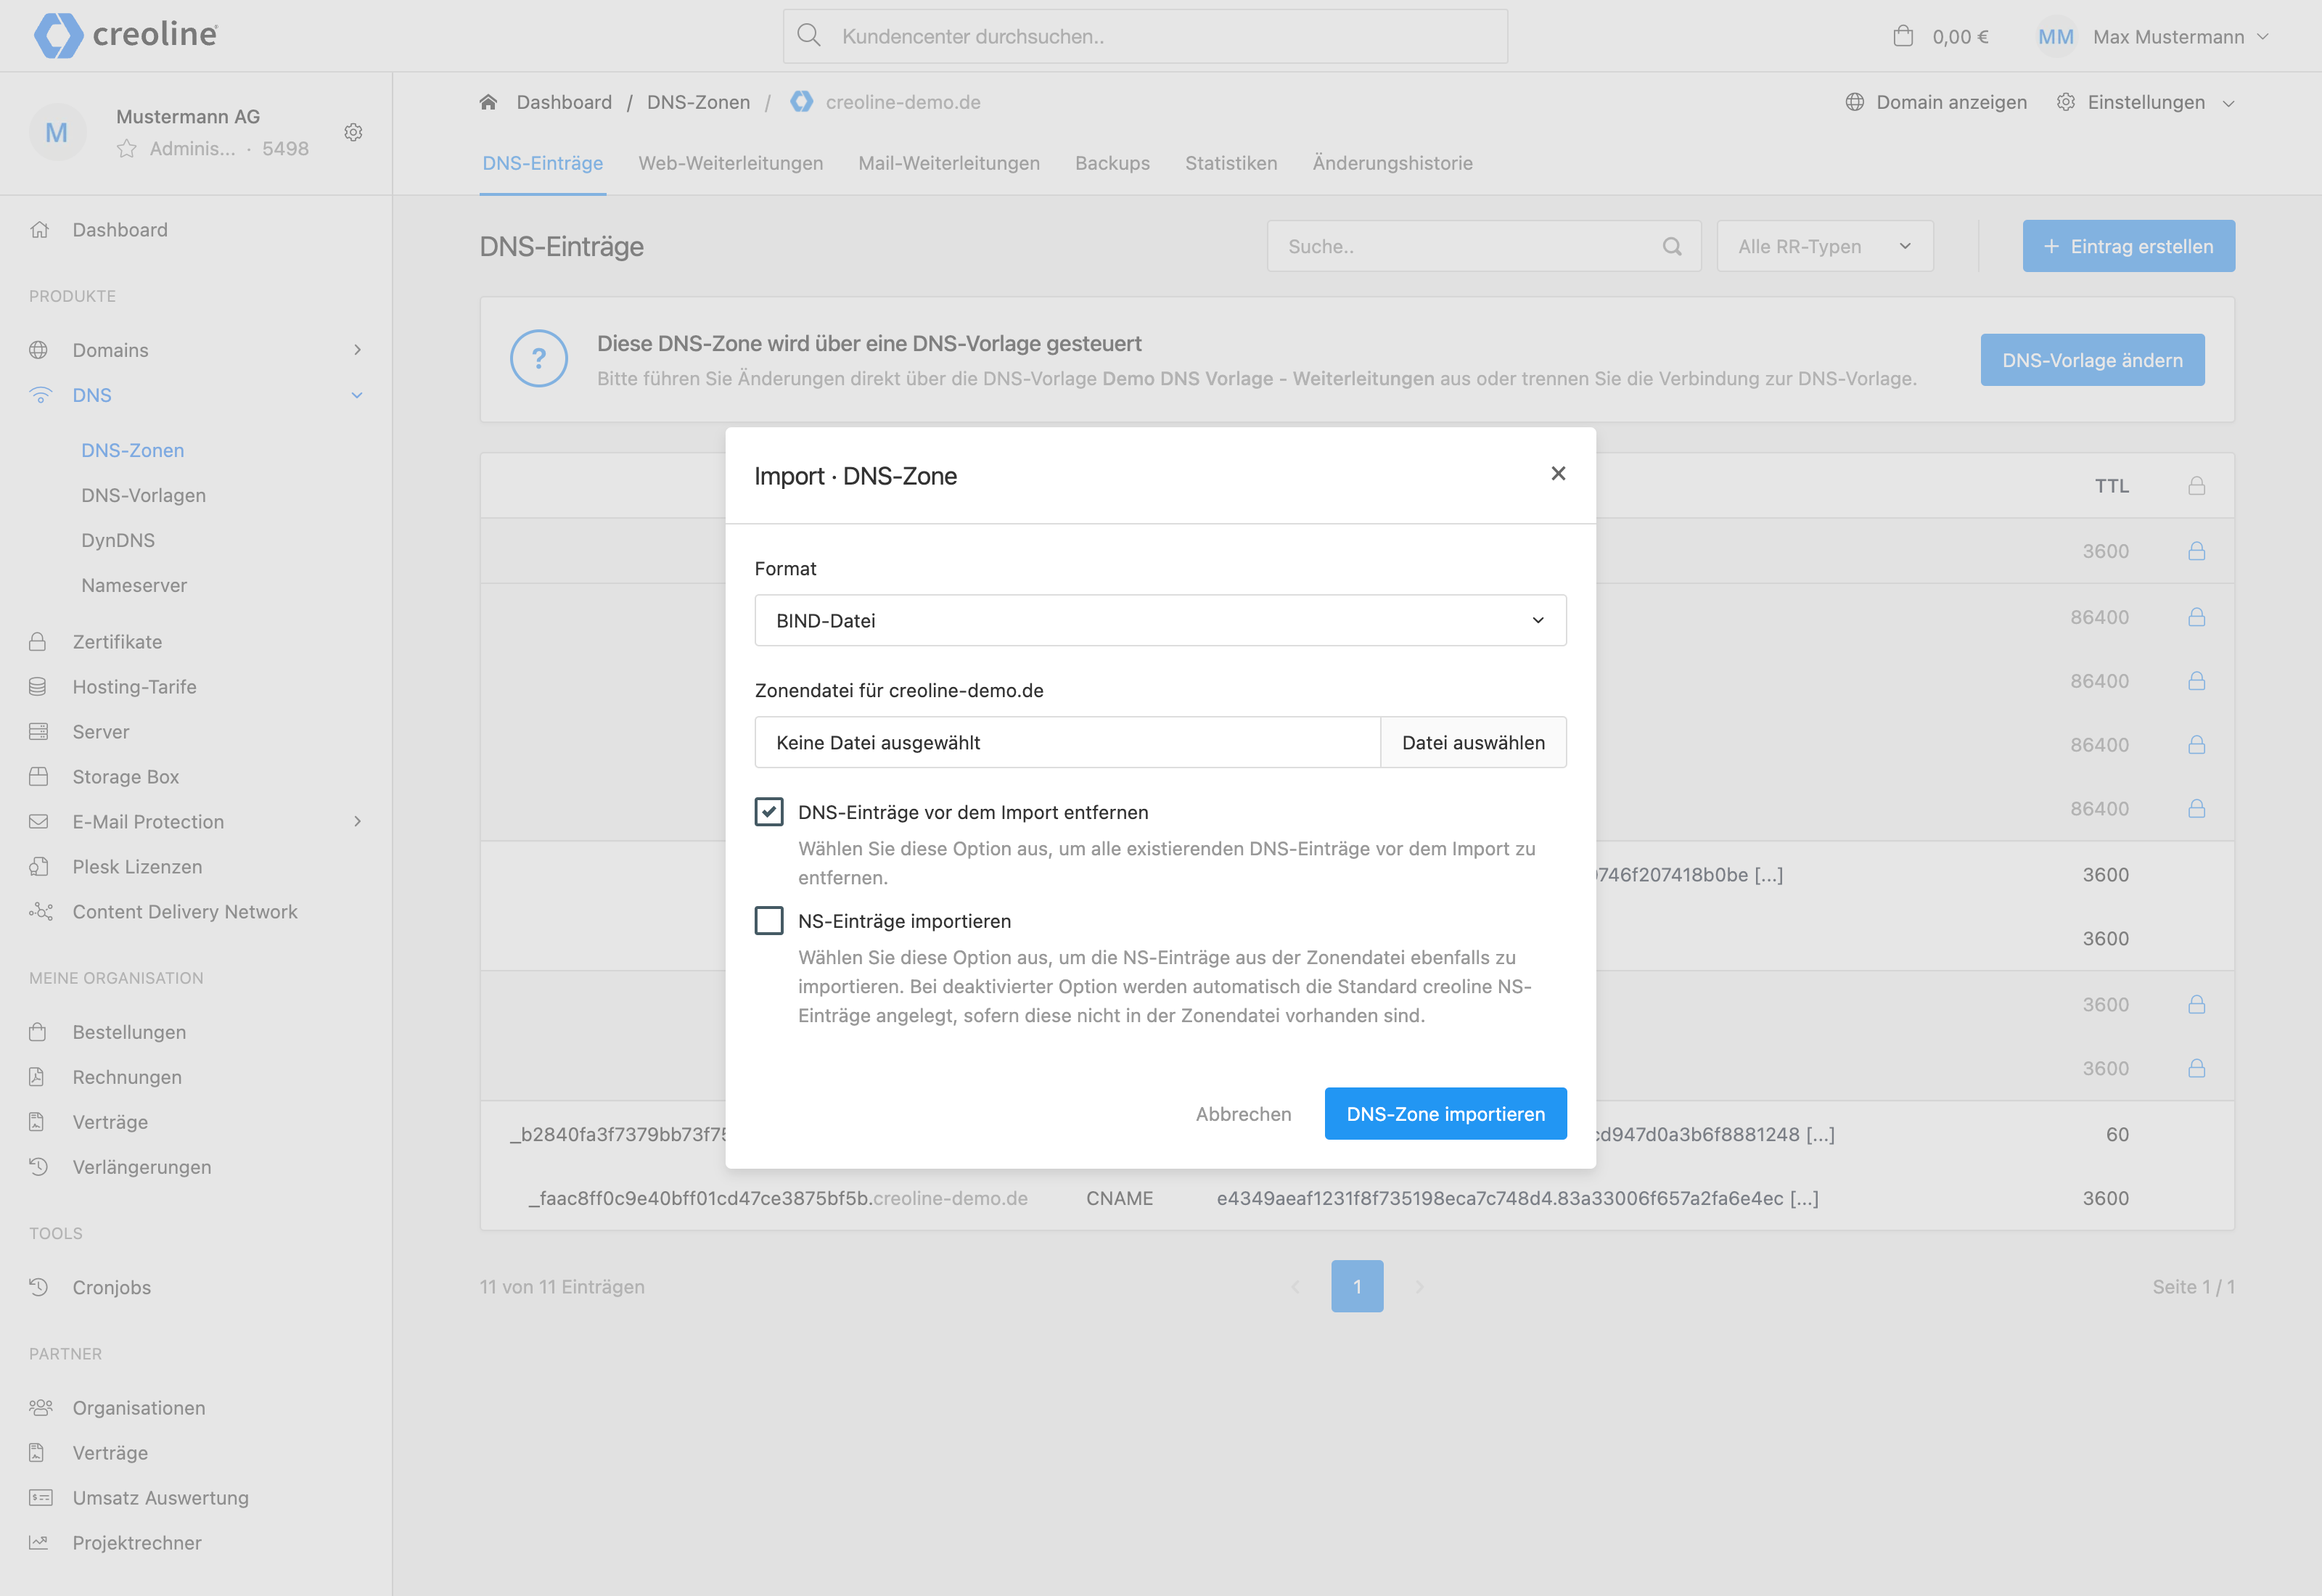
Task: Click the Zertifikate lock icon in the sidebar
Action: pos(38,642)
